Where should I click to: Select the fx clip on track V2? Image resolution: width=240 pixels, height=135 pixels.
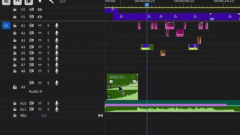pyautogui.click(x=111, y=10)
